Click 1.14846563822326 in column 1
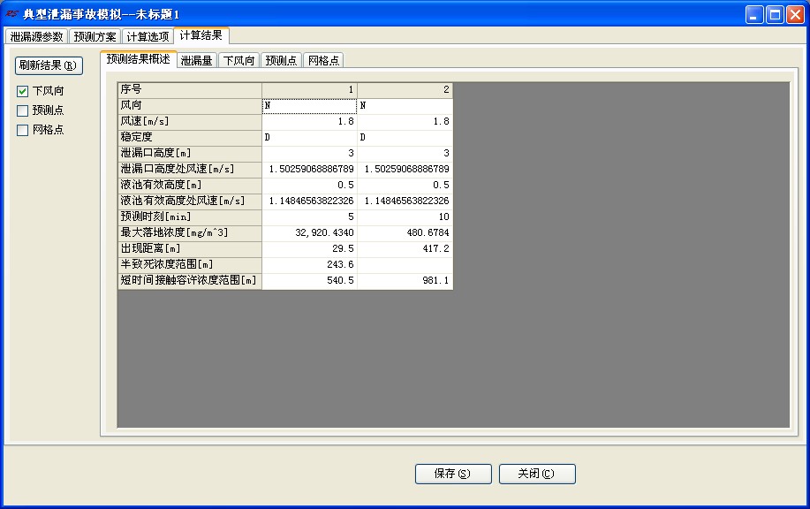This screenshot has height=509, width=810. (x=309, y=201)
